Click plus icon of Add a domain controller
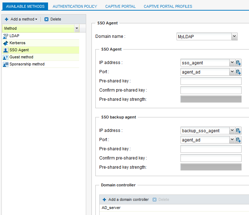The image size is (249, 215). tap(104, 199)
